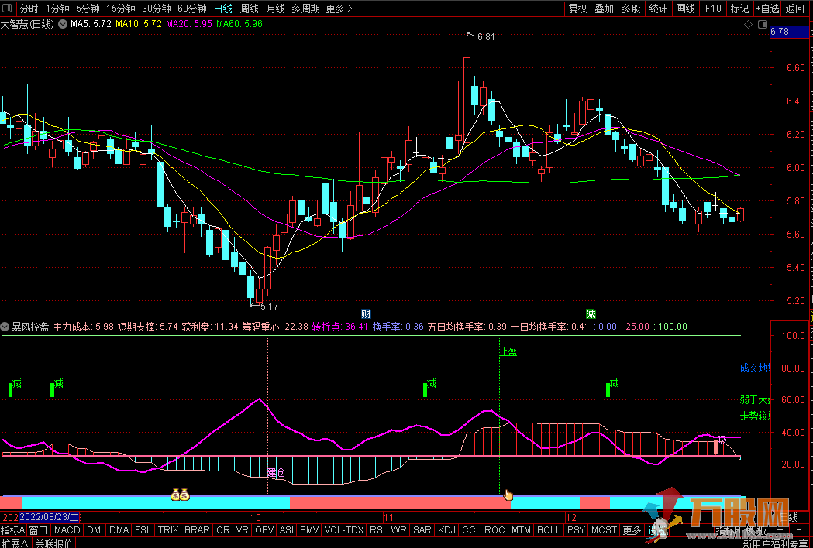This screenshot has width=813, height=548.
Task: Select the OBV indicator
Action: (264, 530)
